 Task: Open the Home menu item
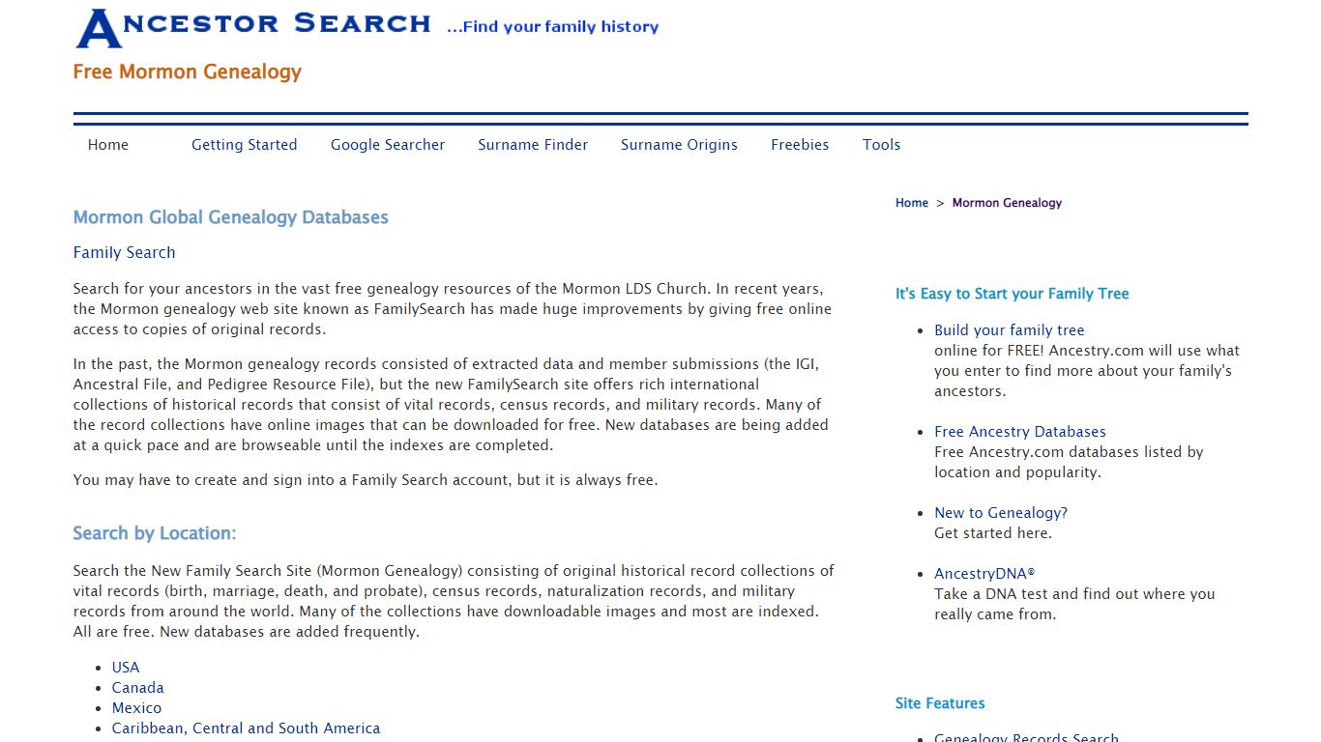pos(108,145)
